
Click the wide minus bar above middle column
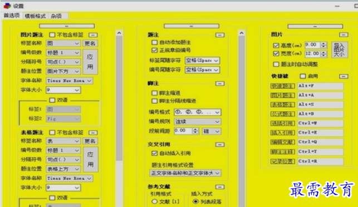[192, 26]
